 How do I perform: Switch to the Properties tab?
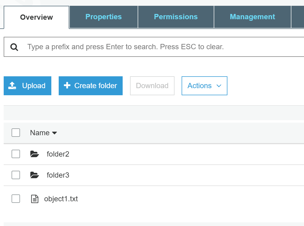click(103, 17)
